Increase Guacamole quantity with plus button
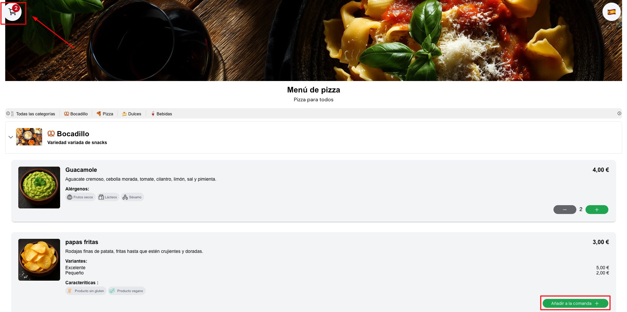 [597, 209]
